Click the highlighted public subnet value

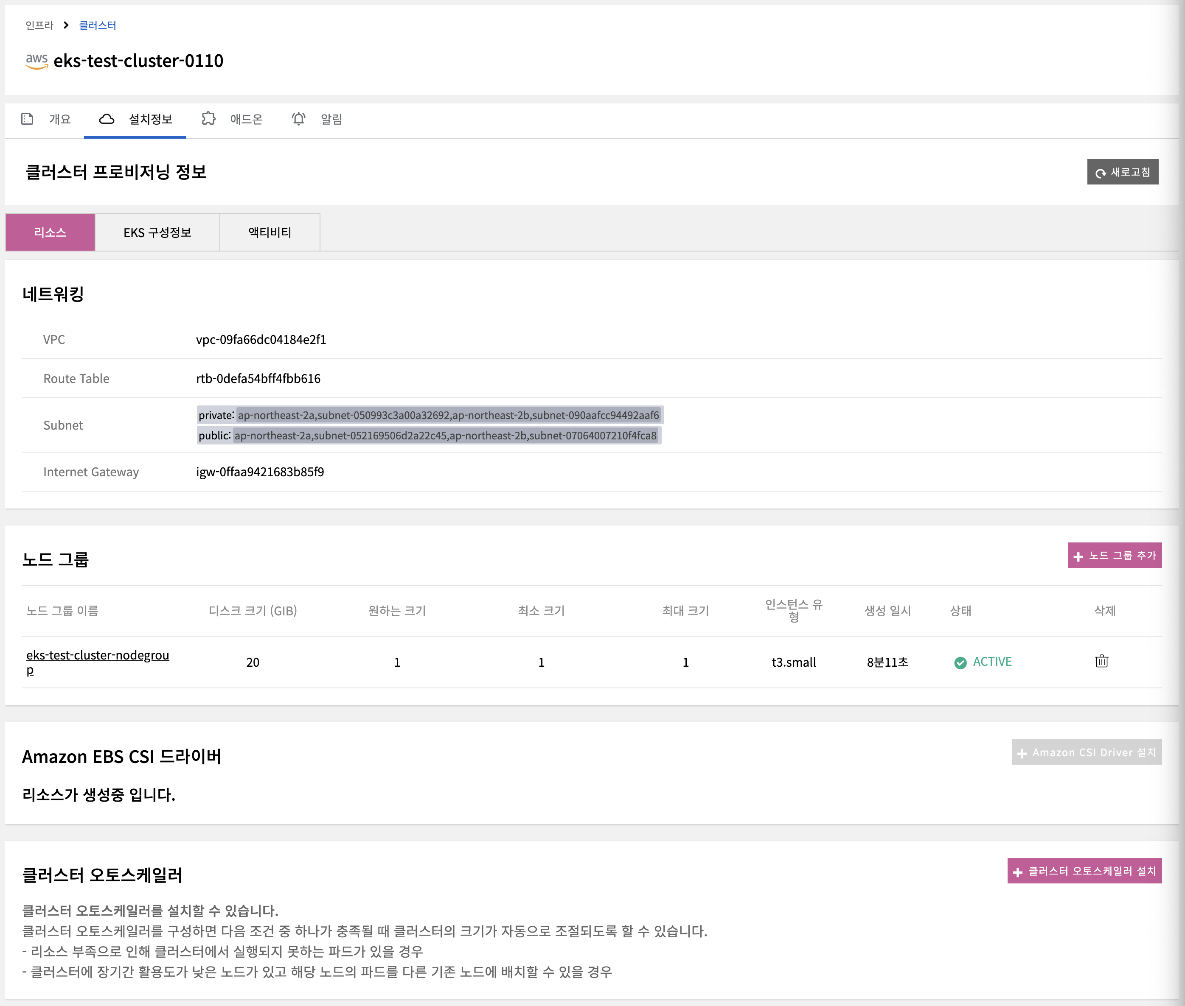(x=445, y=436)
